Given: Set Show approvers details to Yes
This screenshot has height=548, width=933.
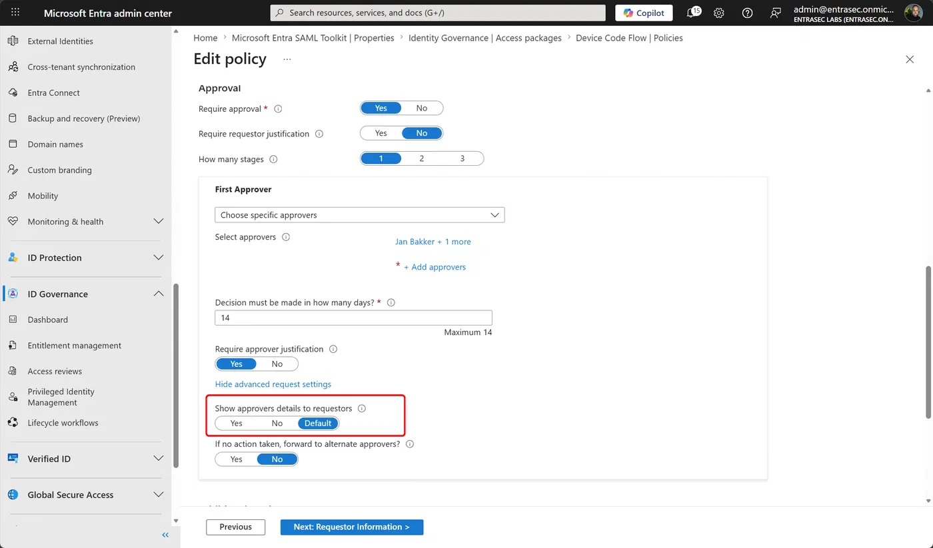Looking at the screenshot, I should (237, 423).
